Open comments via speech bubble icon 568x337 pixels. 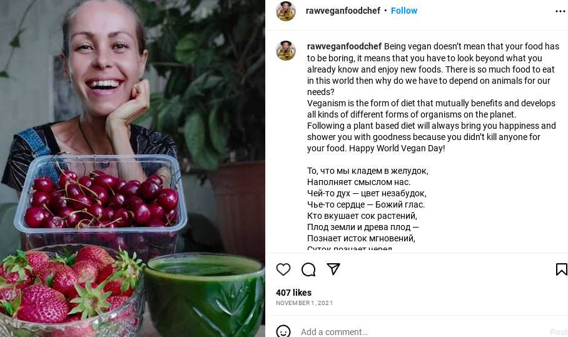tap(308, 269)
